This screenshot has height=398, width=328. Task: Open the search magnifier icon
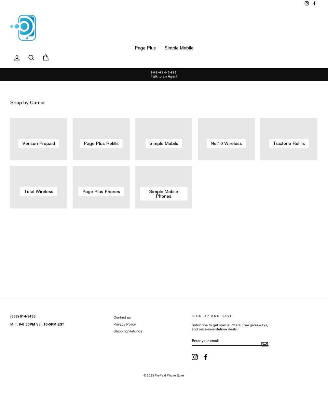(31, 58)
